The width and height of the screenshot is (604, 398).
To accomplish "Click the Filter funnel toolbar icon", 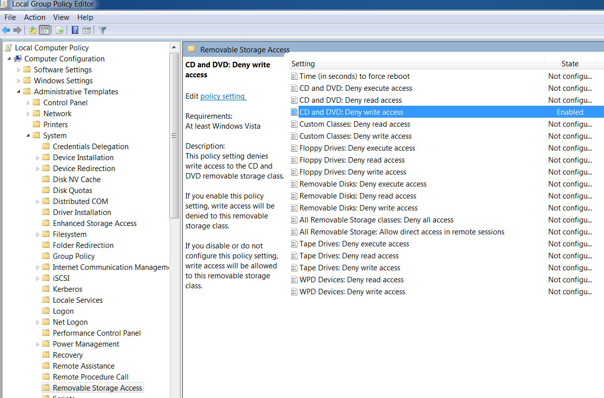I will point(103,30).
